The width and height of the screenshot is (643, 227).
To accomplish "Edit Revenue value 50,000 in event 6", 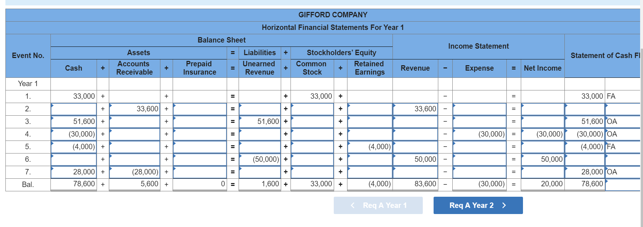I will (415, 159).
